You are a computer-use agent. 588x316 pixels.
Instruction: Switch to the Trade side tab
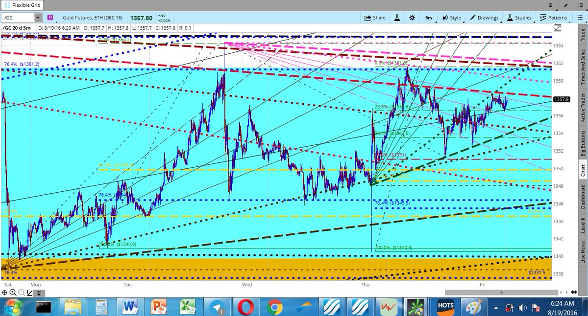[x=583, y=34]
